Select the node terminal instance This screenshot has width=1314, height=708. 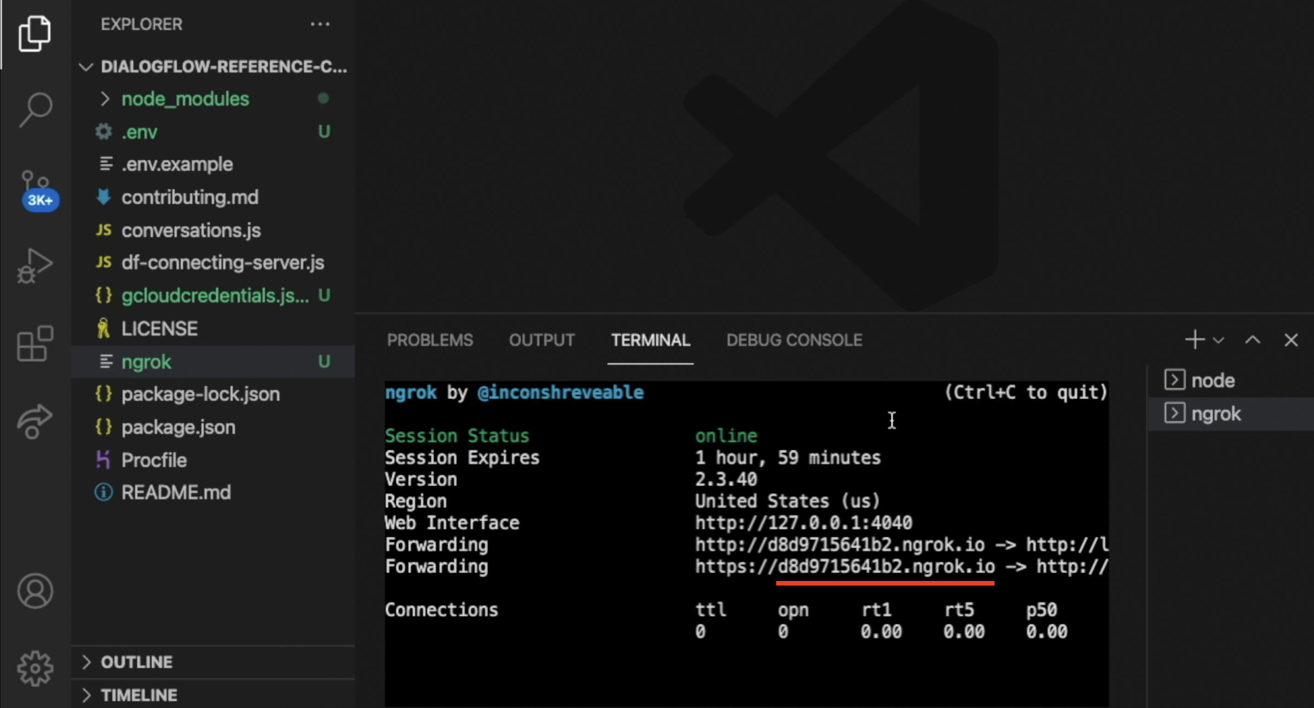pyautogui.click(x=1232, y=381)
